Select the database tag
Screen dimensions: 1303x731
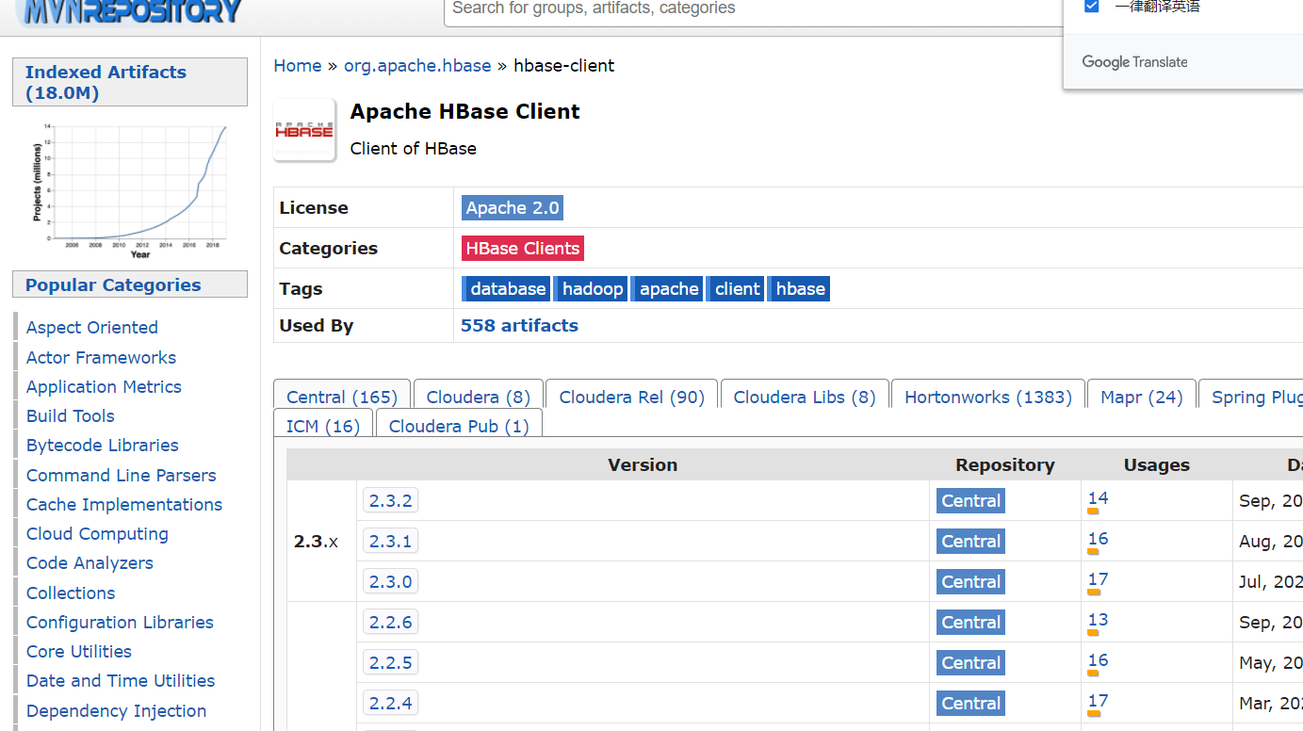tap(506, 289)
